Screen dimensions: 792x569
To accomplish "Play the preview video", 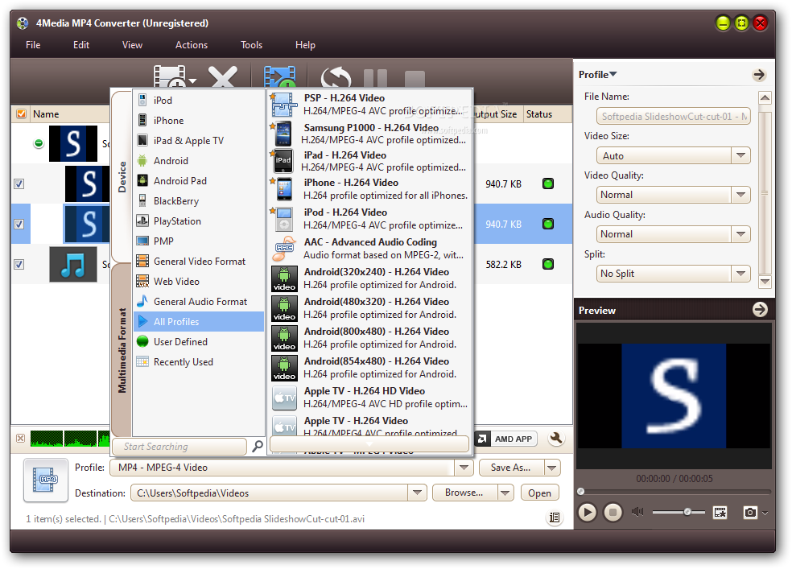I will 587,513.
